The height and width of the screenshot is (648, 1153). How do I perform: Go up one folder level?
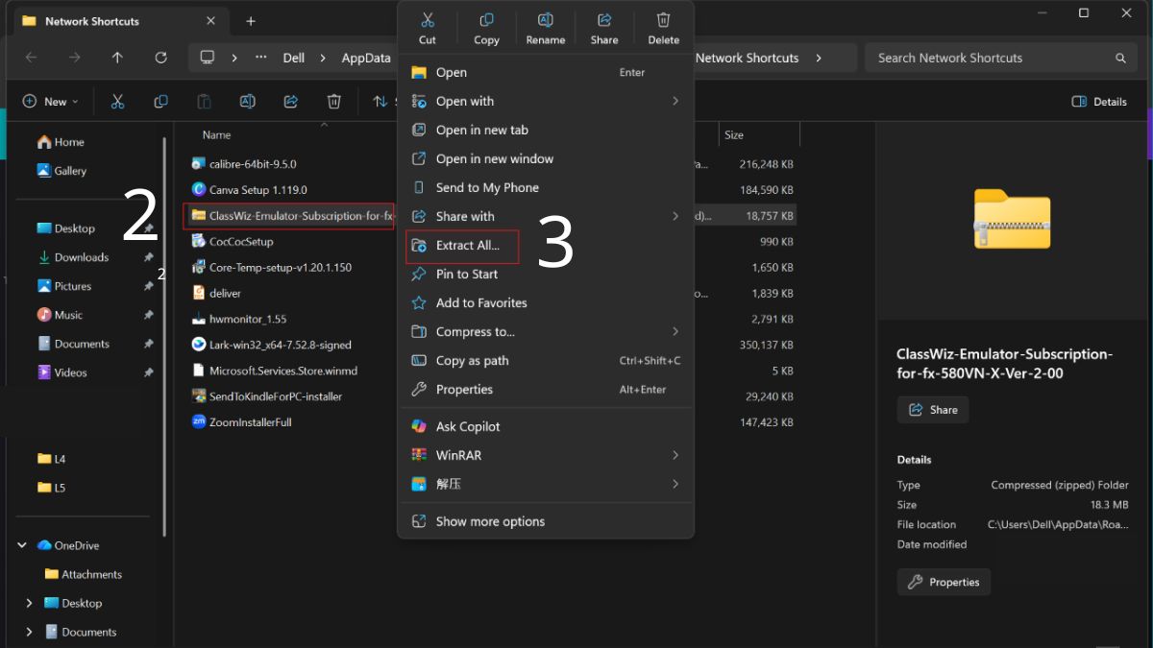point(117,58)
